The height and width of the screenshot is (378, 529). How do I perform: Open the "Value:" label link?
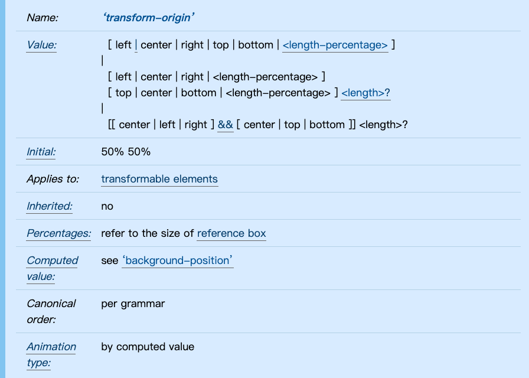41,45
